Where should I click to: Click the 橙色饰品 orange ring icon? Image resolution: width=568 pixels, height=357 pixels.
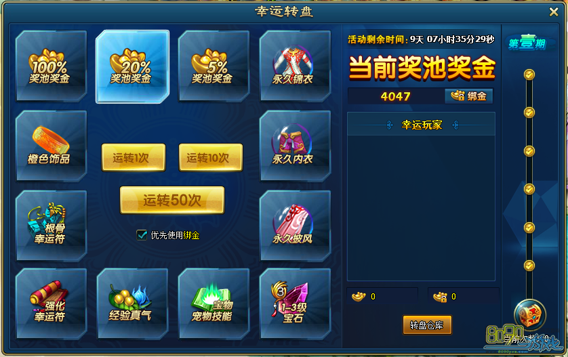51,146
